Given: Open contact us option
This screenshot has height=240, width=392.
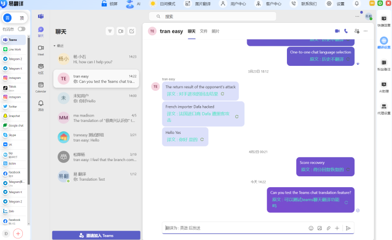Looking at the screenshot, I should tap(304, 4).
